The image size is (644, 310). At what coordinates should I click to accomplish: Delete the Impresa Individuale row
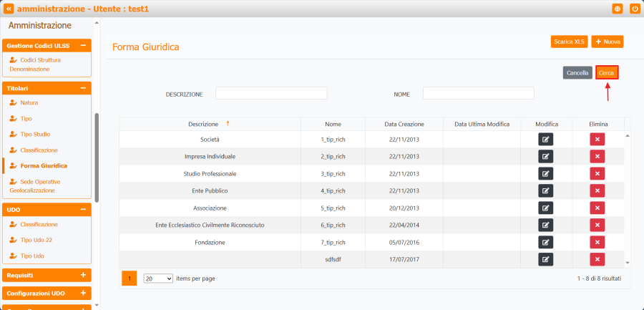(597, 156)
